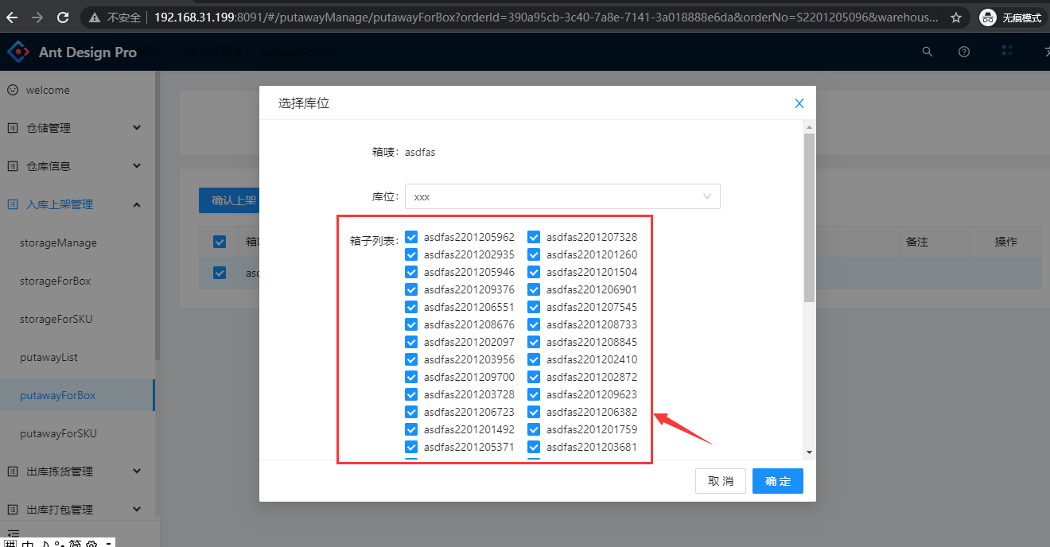The height and width of the screenshot is (547, 1050).
Task: Open the header search icon
Action: (x=927, y=52)
